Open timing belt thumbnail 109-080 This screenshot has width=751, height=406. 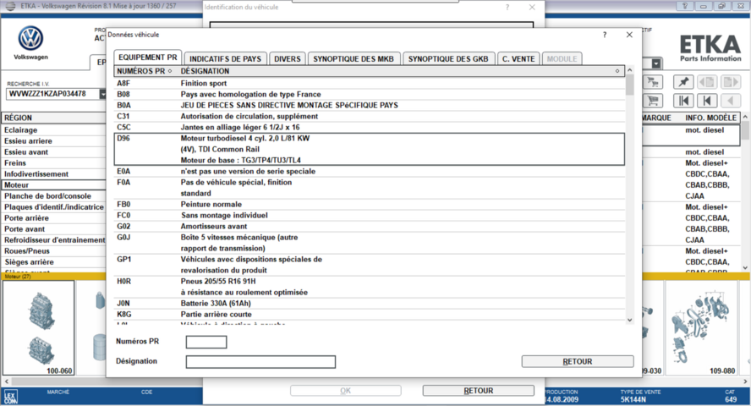coord(702,328)
